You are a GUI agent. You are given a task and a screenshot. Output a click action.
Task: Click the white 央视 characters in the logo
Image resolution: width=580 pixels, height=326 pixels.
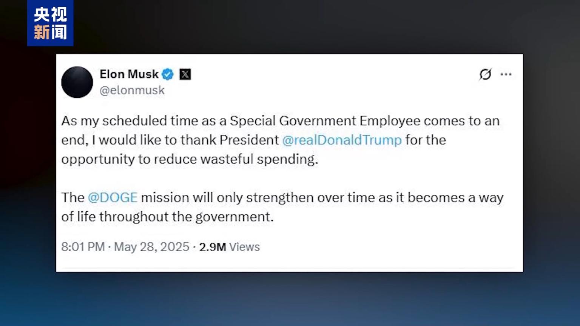click(50, 14)
